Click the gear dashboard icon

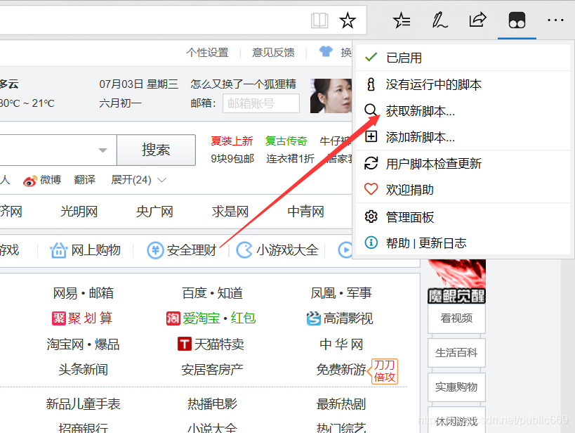(x=371, y=216)
